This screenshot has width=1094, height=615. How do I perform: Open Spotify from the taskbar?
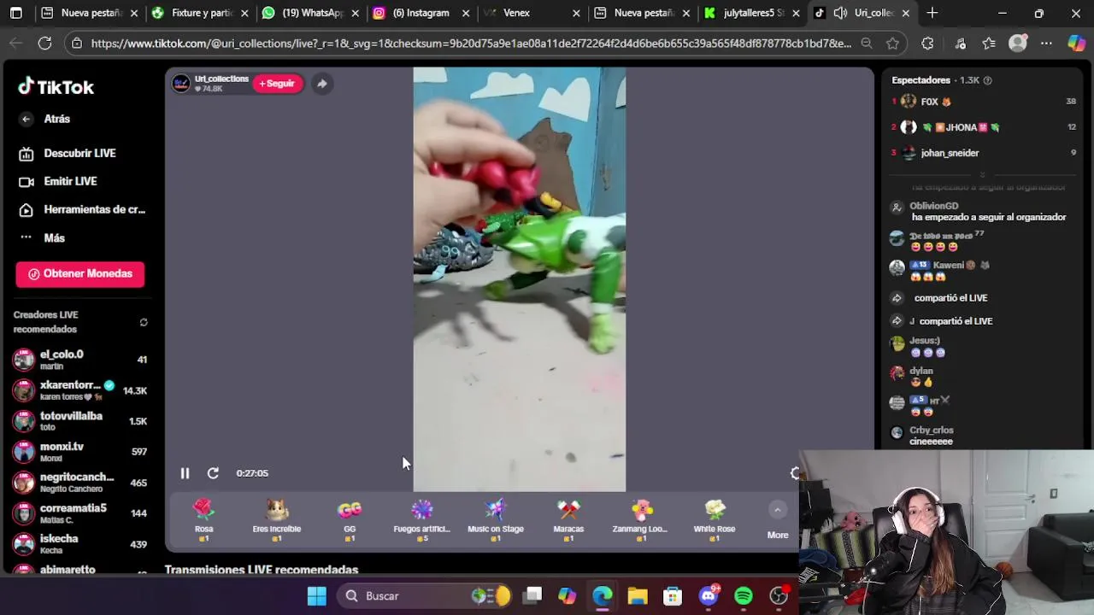click(744, 596)
